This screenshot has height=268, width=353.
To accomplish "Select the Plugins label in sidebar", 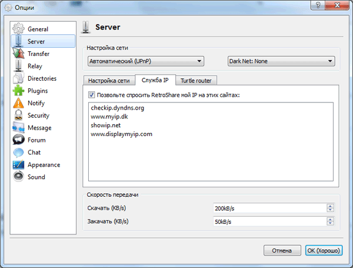I will click(38, 91).
